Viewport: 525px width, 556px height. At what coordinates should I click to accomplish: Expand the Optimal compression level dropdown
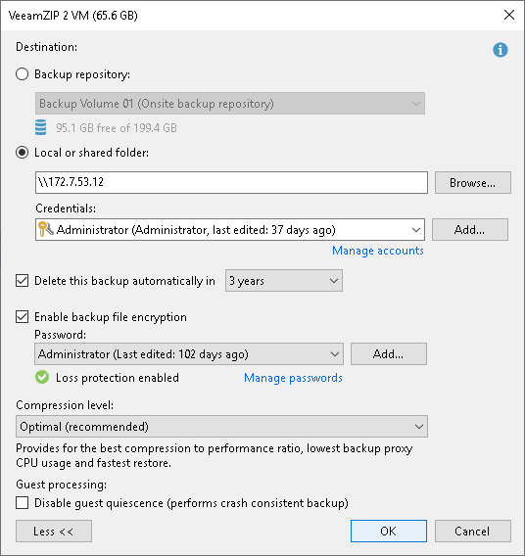[221, 426]
